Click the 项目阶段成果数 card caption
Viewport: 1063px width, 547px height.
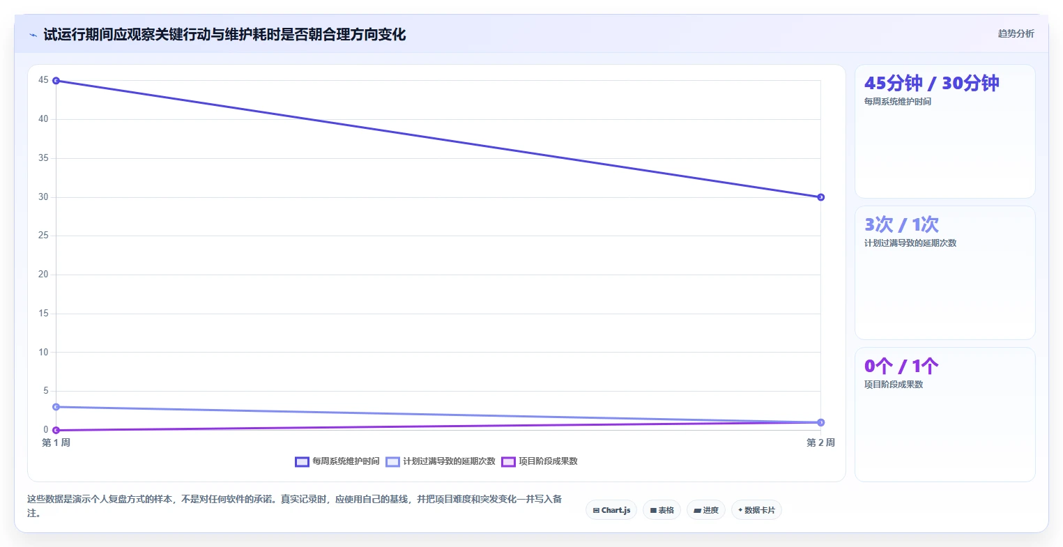894,385
